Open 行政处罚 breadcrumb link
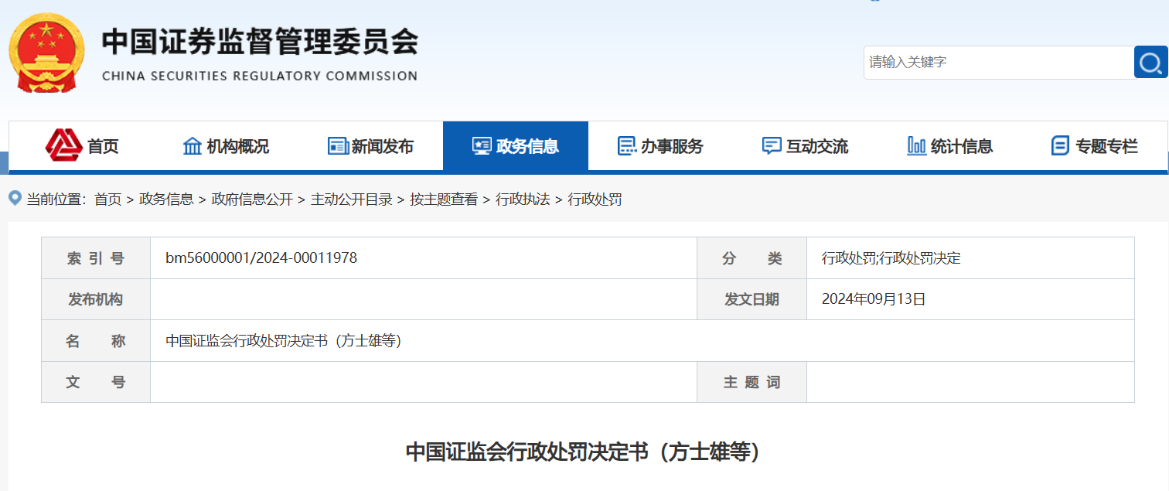Viewport: 1169px width, 491px height. click(x=595, y=199)
